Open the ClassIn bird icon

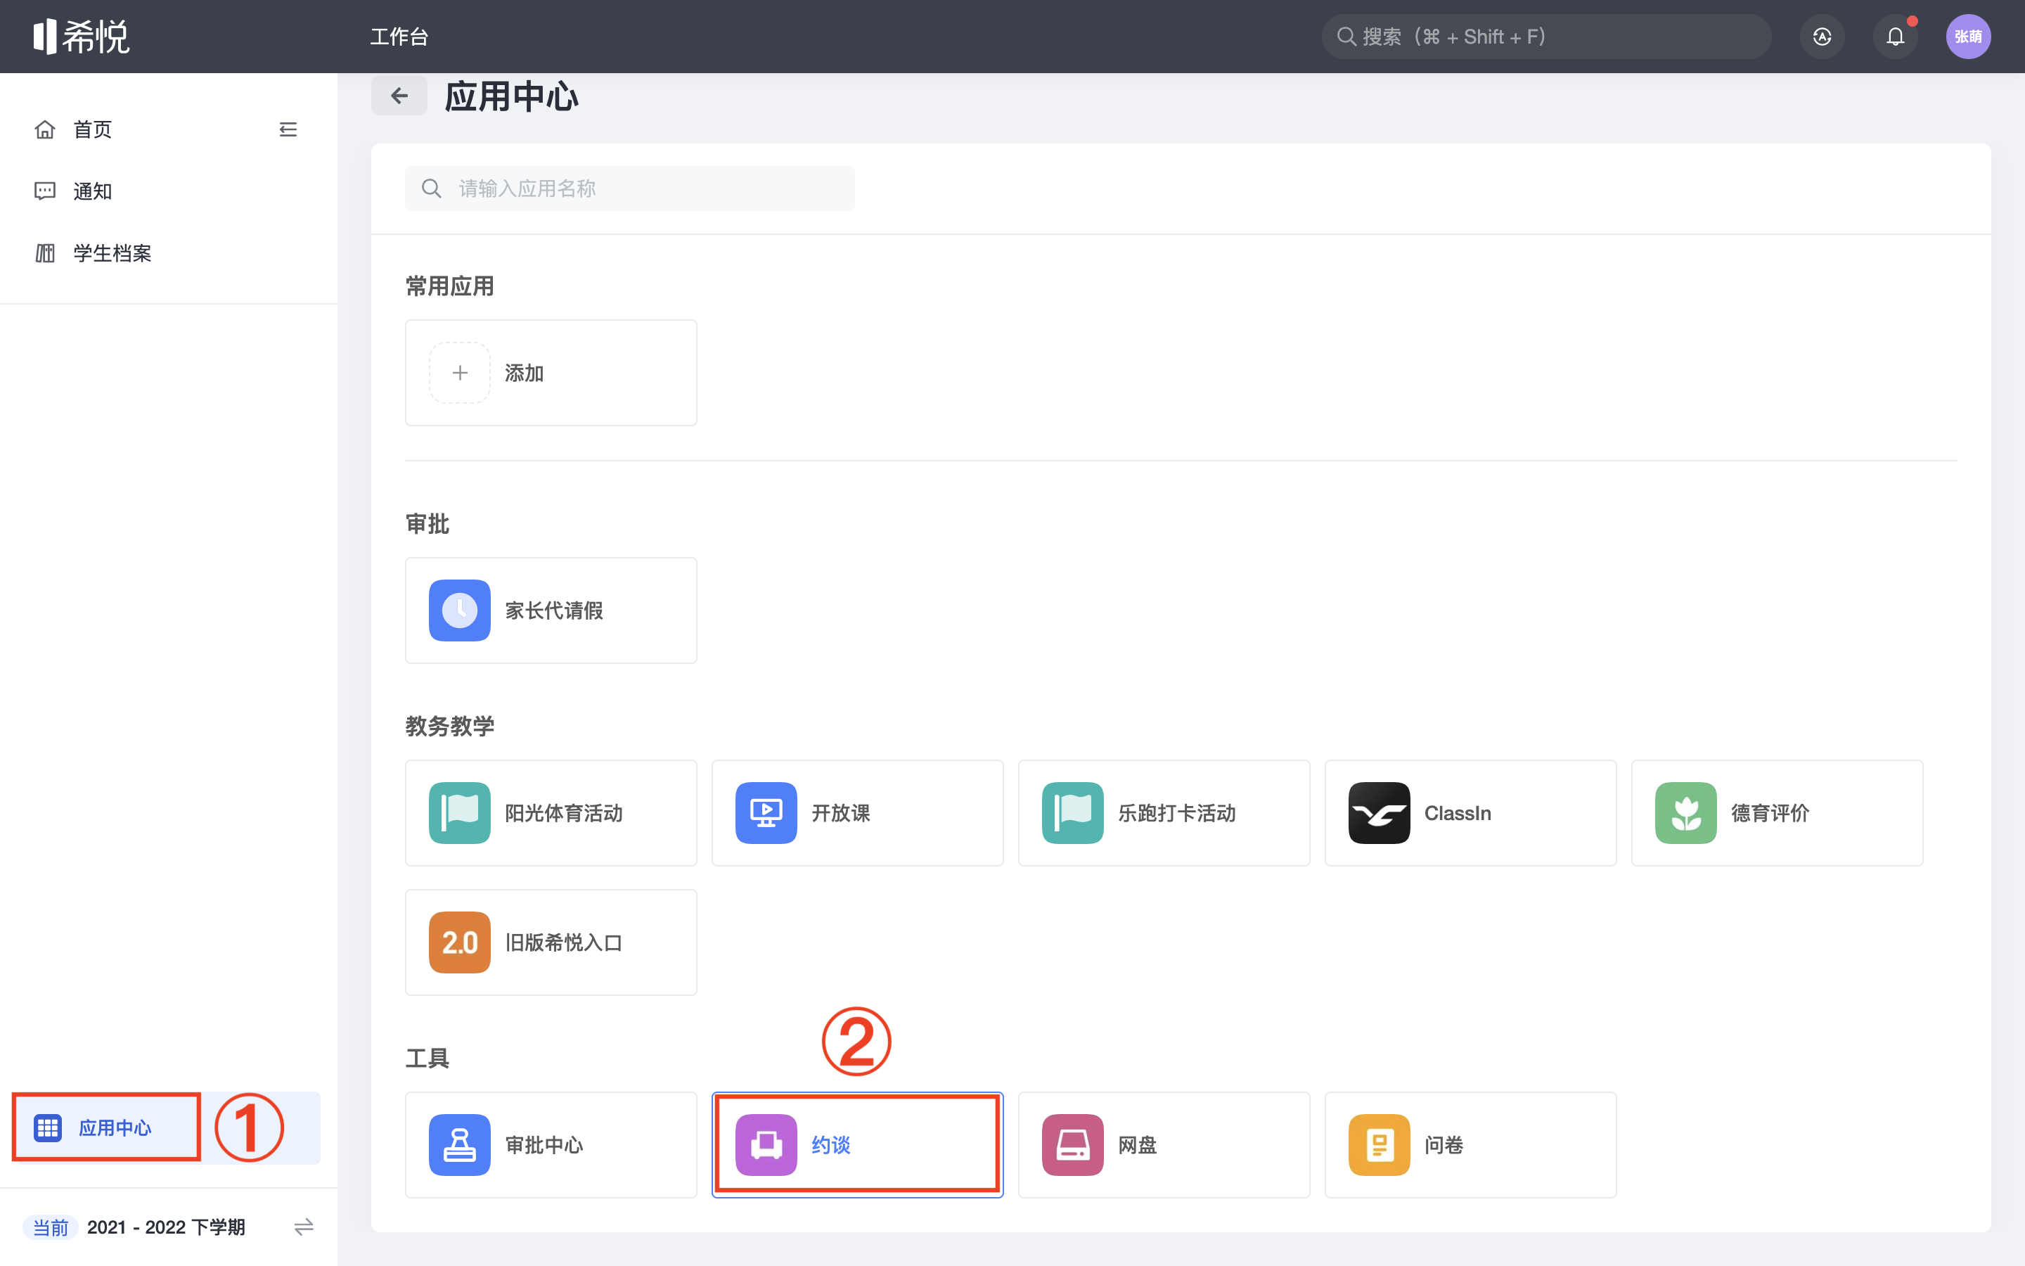[x=1379, y=813]
